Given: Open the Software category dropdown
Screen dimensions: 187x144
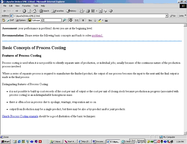Looking at the screenshot, I should [42, 20].
